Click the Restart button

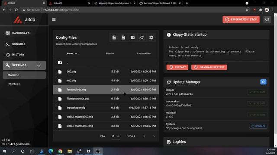click(177, 67)
